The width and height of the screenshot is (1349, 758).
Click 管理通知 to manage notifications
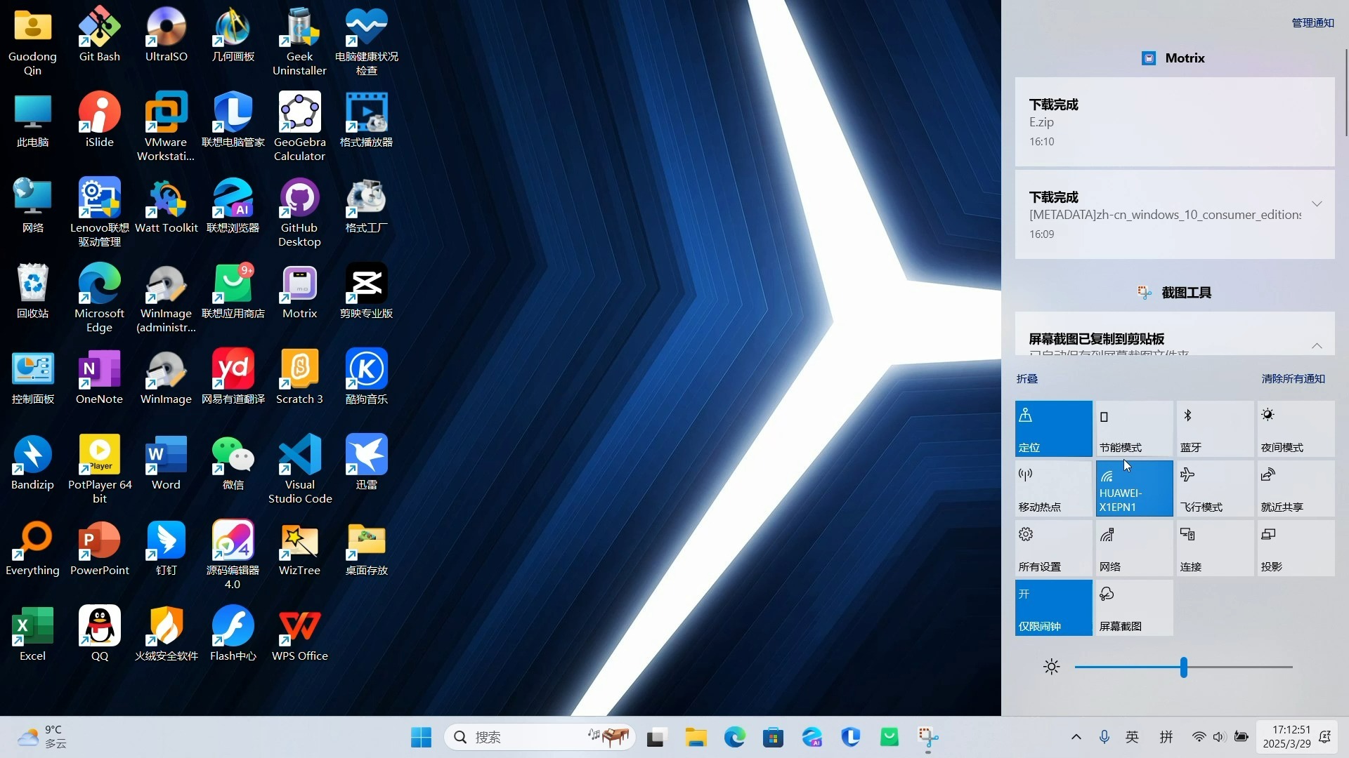[x=1311, y=22]
